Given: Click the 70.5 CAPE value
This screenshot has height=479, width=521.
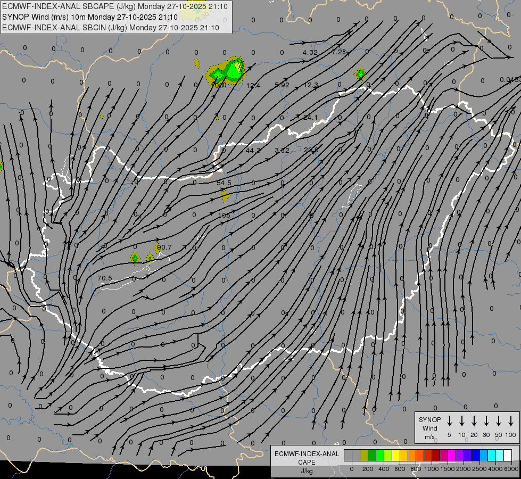Looking at the screenshot, I should 105,278.
